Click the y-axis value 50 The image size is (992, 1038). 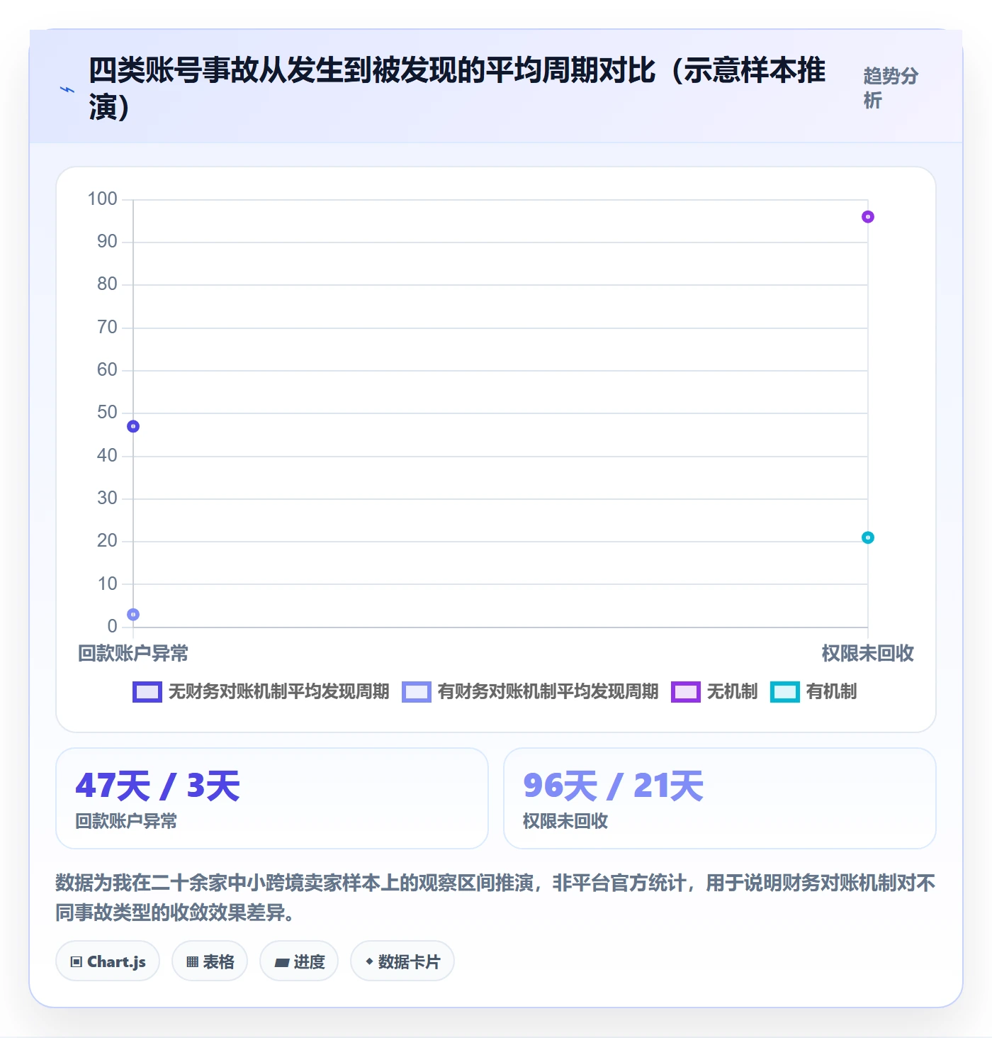[x=107, y=412]
